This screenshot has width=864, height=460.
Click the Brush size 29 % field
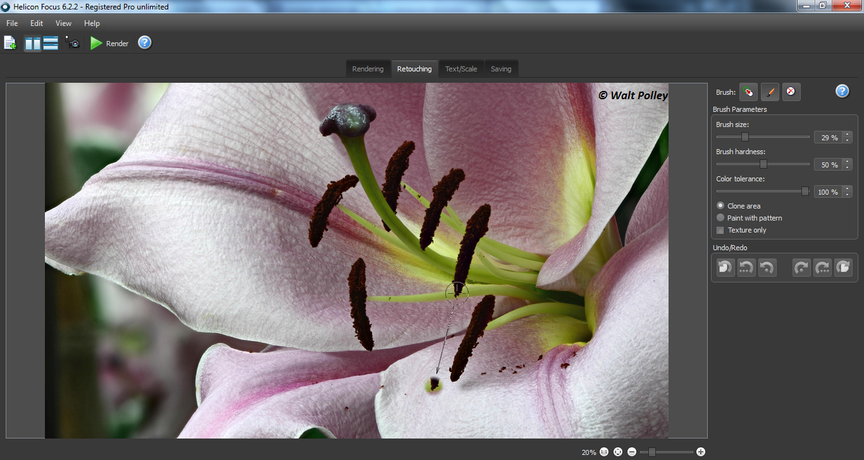(829, 137)
